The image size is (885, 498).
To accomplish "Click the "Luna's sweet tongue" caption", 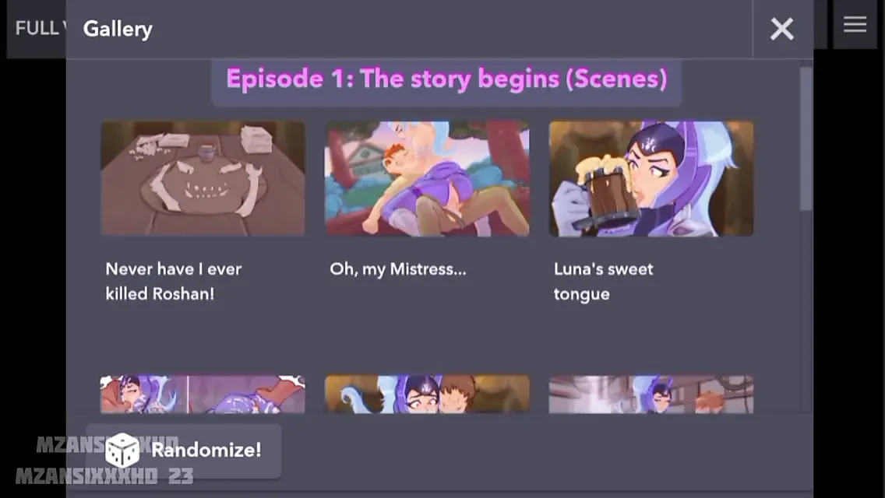I will coord(603,281).
